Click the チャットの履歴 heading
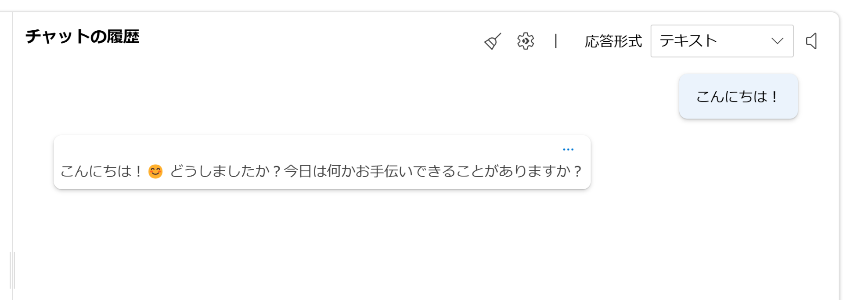843x300 pixels. (83, 36)
